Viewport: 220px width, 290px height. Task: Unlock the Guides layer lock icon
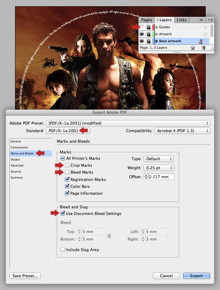pos(148,27)
